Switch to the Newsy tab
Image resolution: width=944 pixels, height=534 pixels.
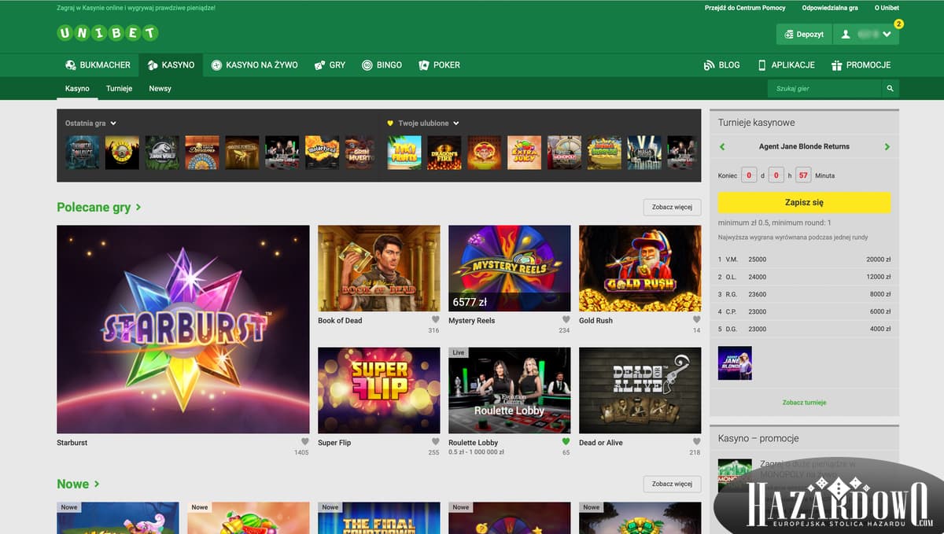[x=160, y=89]
